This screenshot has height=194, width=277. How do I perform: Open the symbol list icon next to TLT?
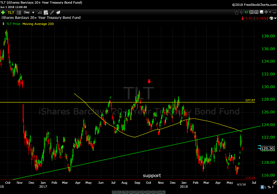19,12
